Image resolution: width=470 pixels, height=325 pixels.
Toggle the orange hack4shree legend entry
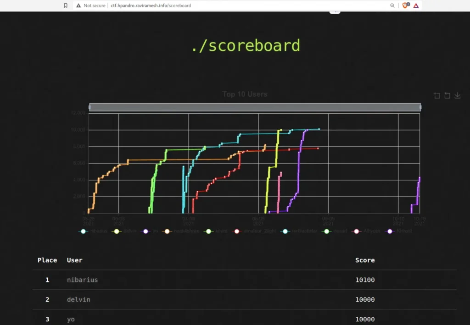pos(180,231)
